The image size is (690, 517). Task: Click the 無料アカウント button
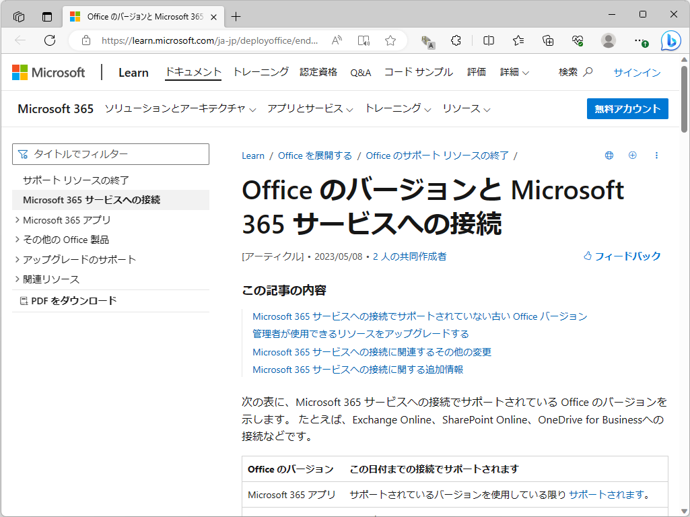[627, 108]
